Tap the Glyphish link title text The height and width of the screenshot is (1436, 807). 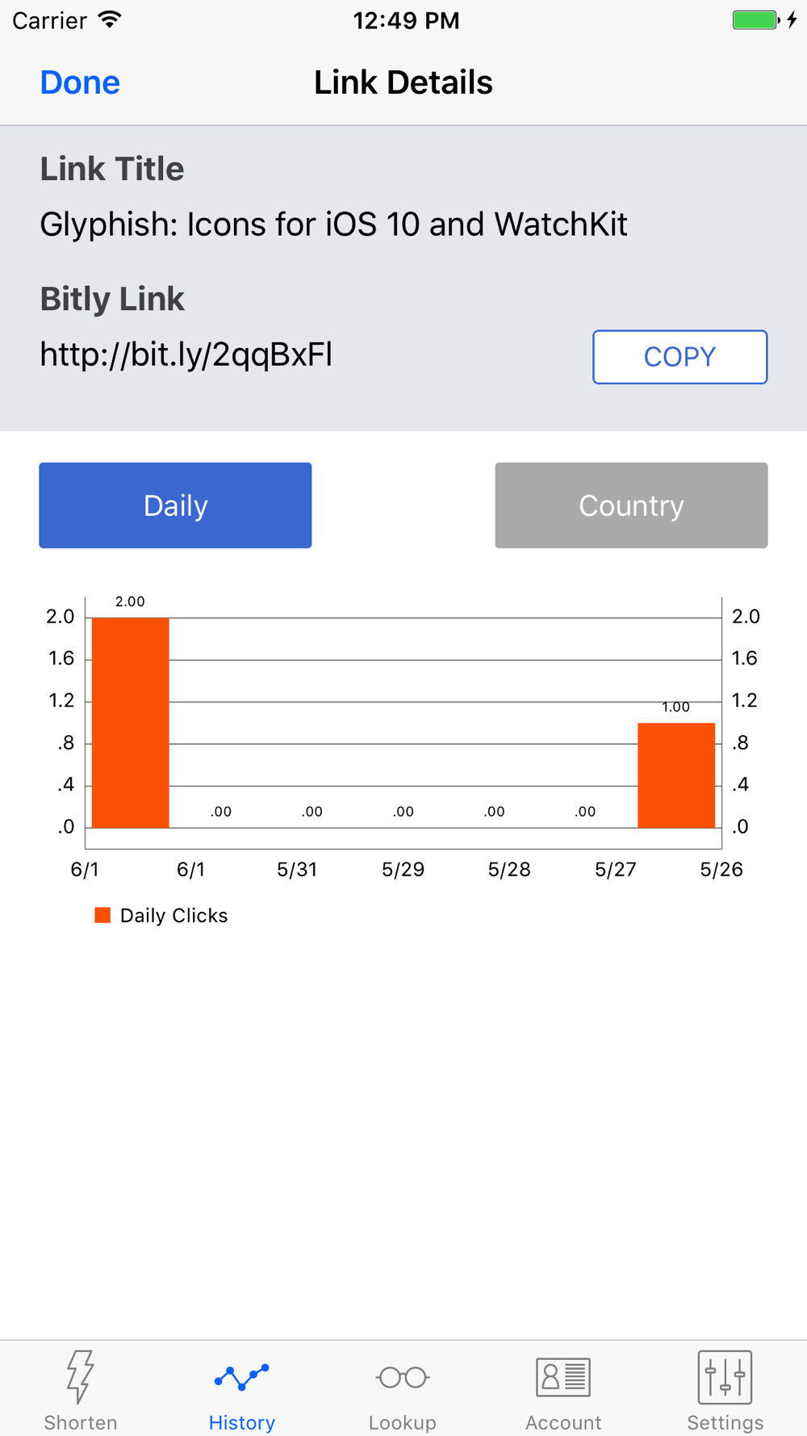click(333, 225)
